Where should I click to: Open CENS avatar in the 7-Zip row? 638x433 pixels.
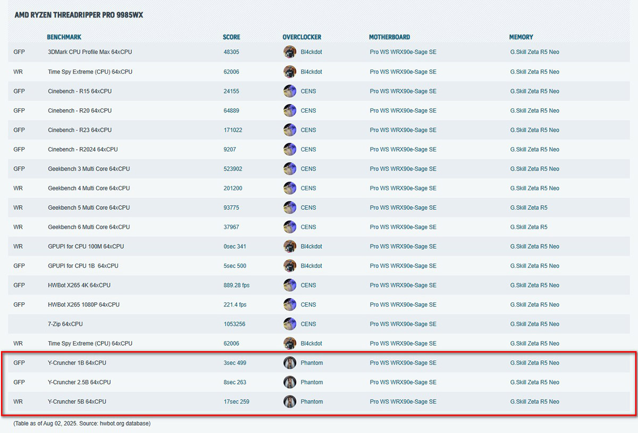[x=290, y=324]
